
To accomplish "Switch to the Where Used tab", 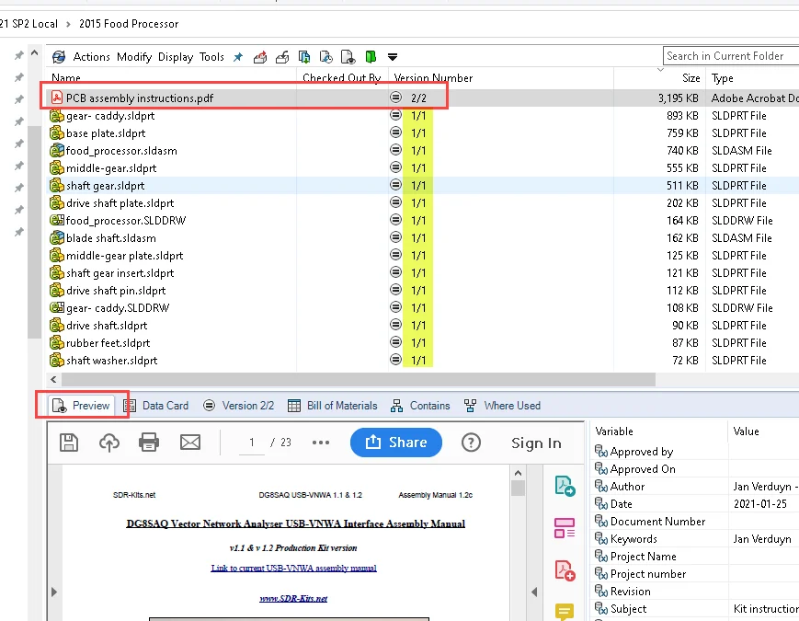I will (502, 406).
